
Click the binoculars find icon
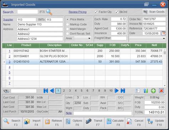click(6, 91)
